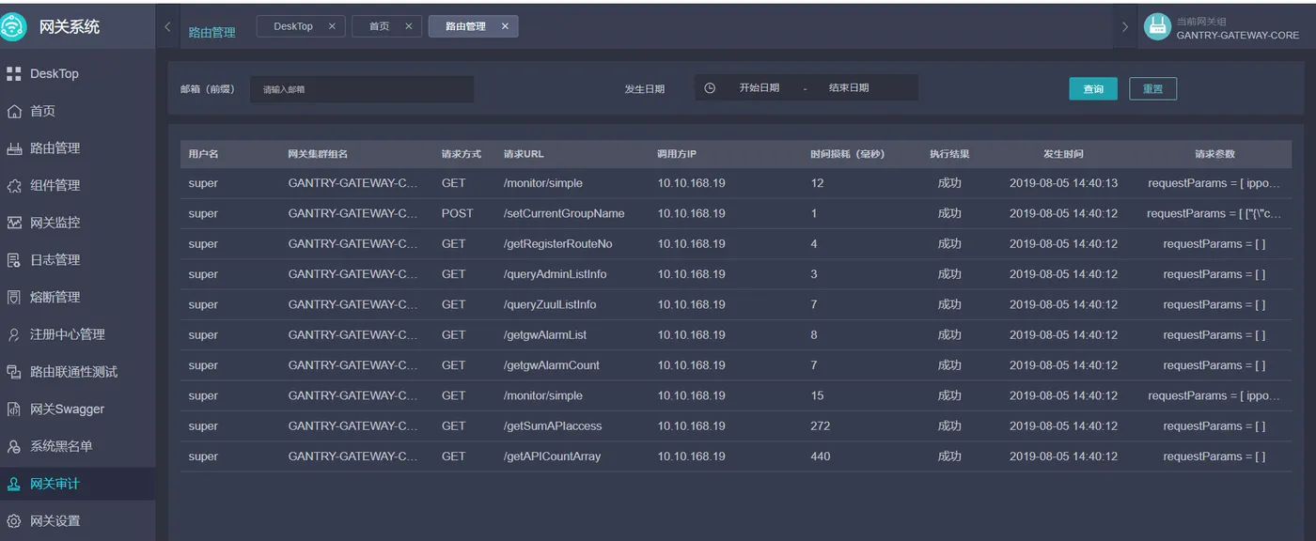Click the /getgwAlarmCount URL cell
Image resolution: width=1316 pixels, height=541 pixels.
(x=552, y=365)
